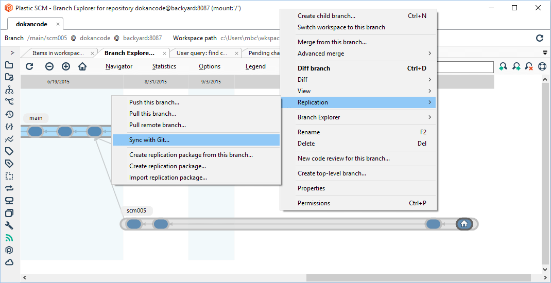
Task: Click the green sync feed sidebar icon
Action: point(9,238)
